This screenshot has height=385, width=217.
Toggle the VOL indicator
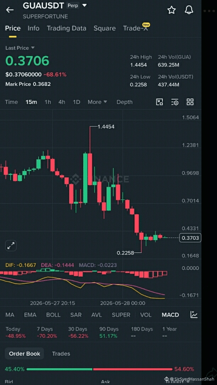point(146,315)
